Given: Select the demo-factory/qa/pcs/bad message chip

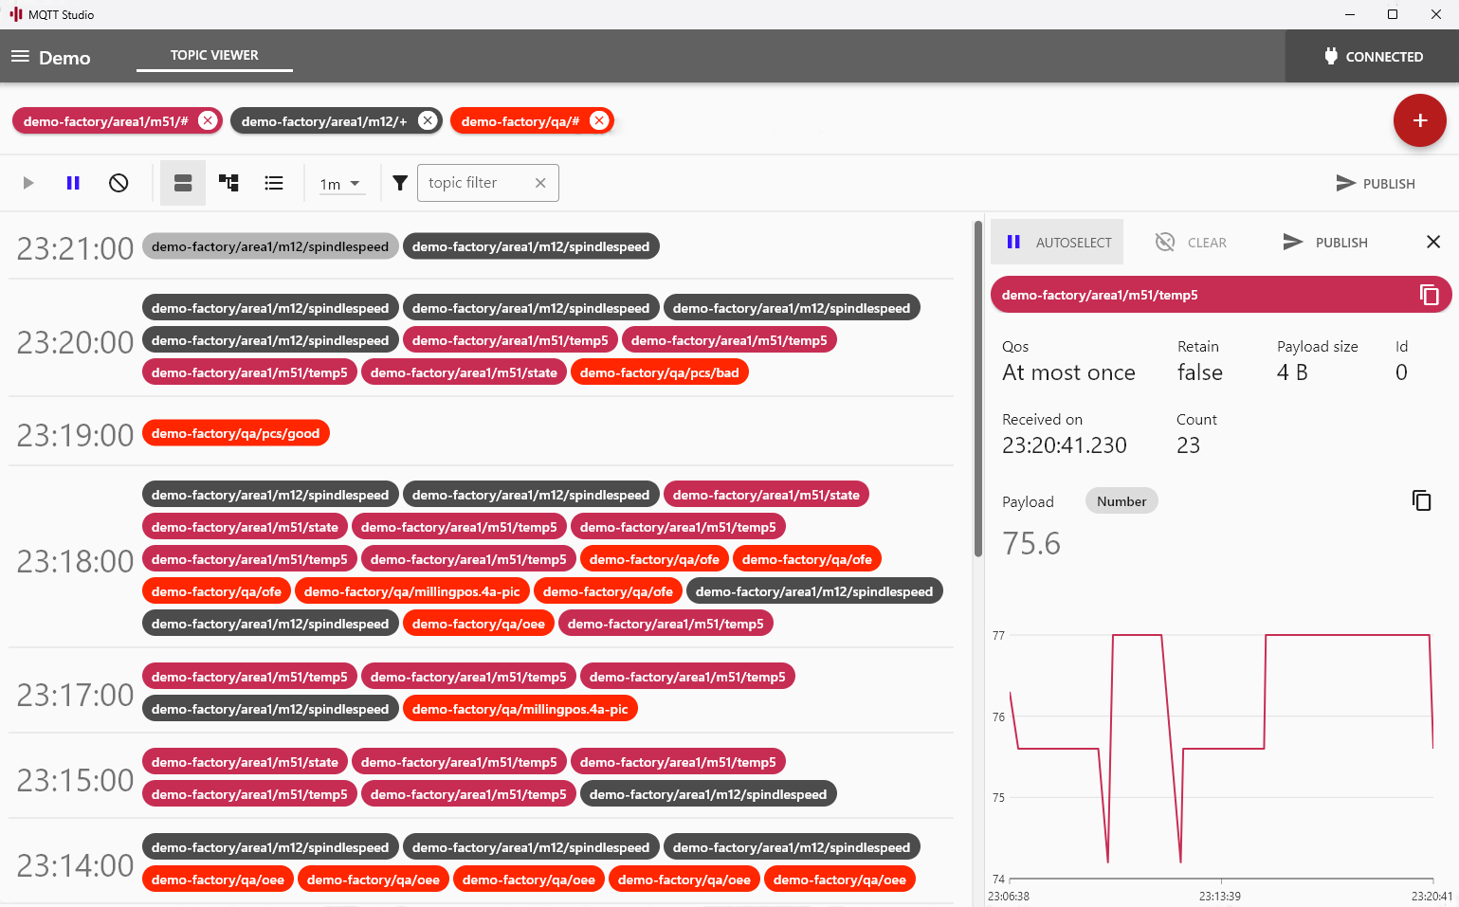Looking at the screenshot, I should 659,372.
